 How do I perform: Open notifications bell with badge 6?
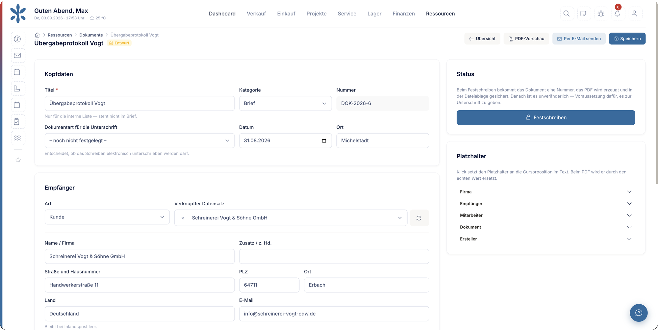point(618,13)
